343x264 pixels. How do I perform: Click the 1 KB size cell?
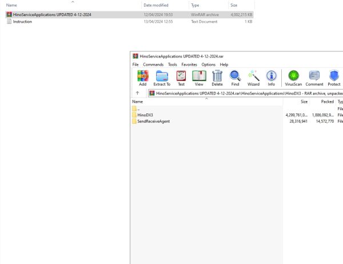pos(248,22)
